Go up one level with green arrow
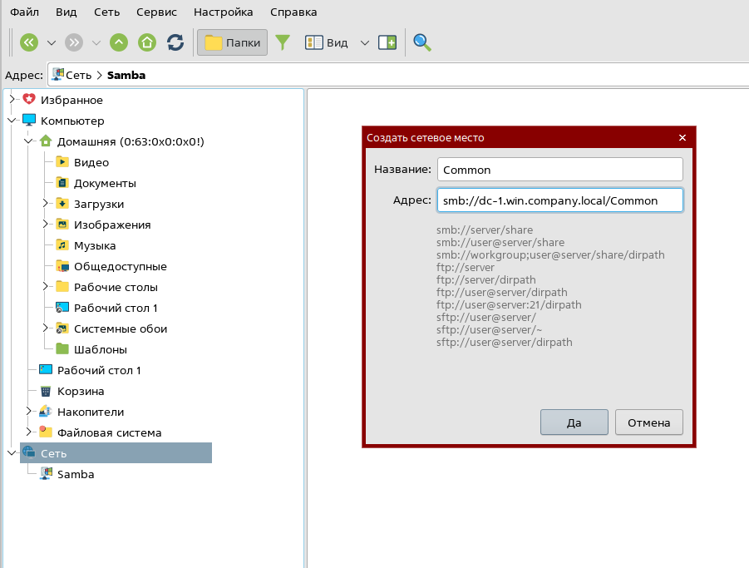Viewport: 749px width, 568px height. point(119,42)
